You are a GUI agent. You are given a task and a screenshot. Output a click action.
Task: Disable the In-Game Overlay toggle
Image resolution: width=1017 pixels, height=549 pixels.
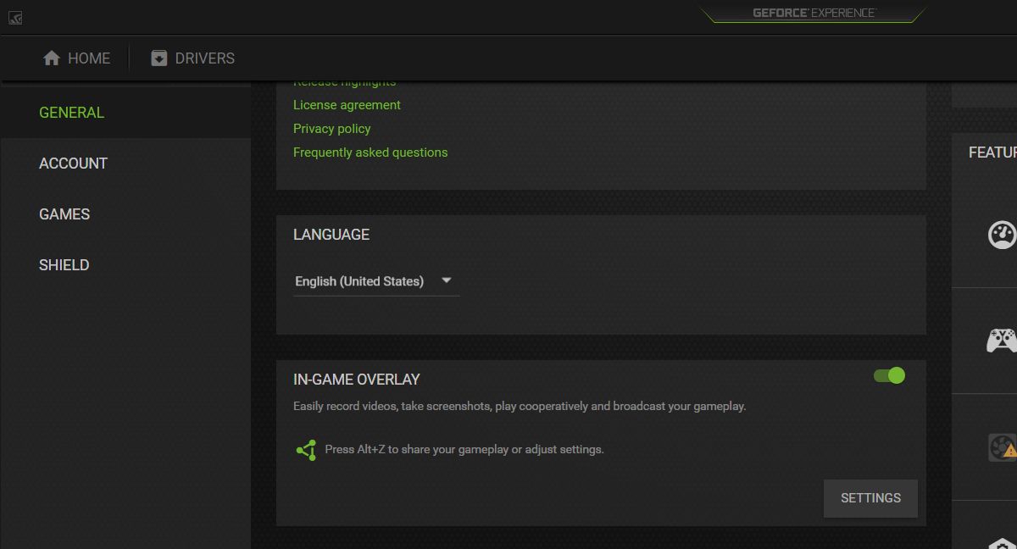coord(889,375)
